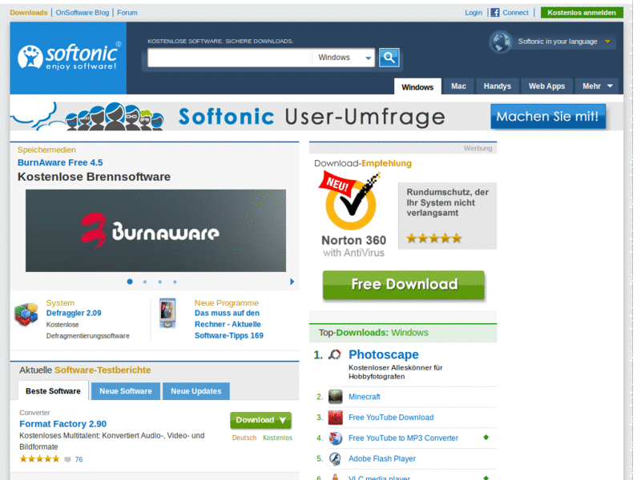Expand the Mehr navigation dropdown

click(597, 86)
